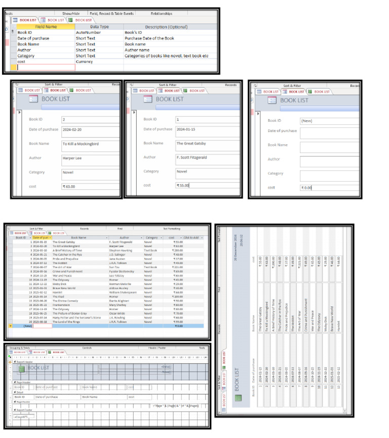Viewport: 389px width, 438px height.
Task: Select the =Count(*) control in Report Footer
Action: click(x=24, y=417)
